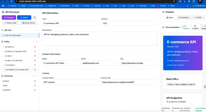
Task: Add a new path with plus icon
Action: point(33,42)
